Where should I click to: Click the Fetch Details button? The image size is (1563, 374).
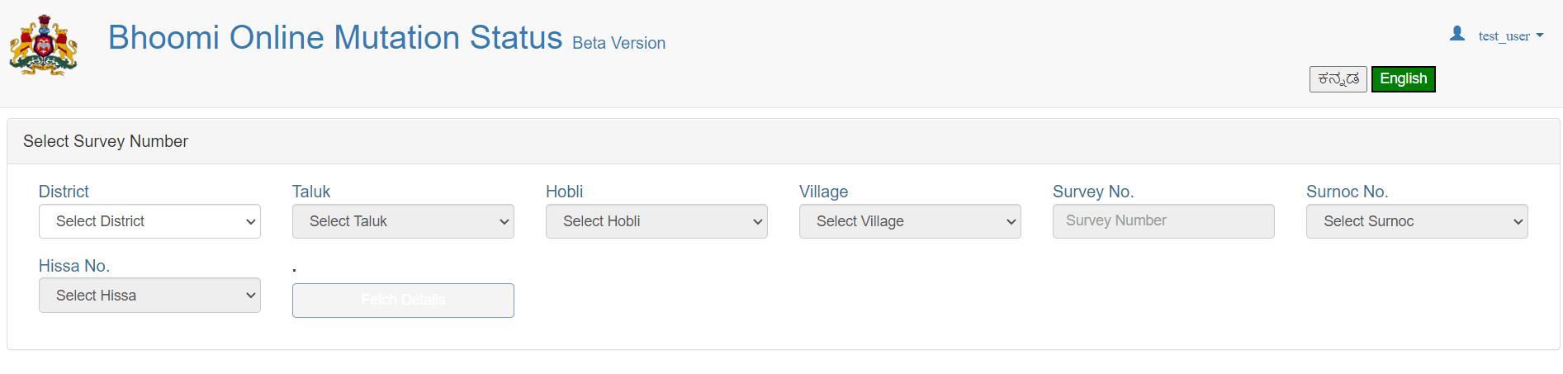[x=403, y=301]
